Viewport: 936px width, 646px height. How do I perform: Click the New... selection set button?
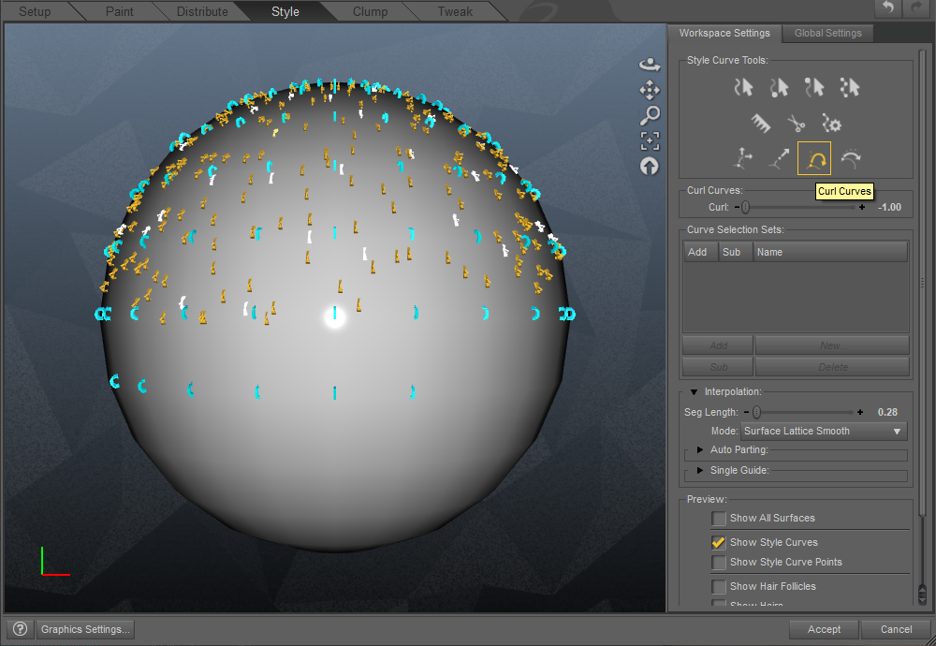point(832,345)
